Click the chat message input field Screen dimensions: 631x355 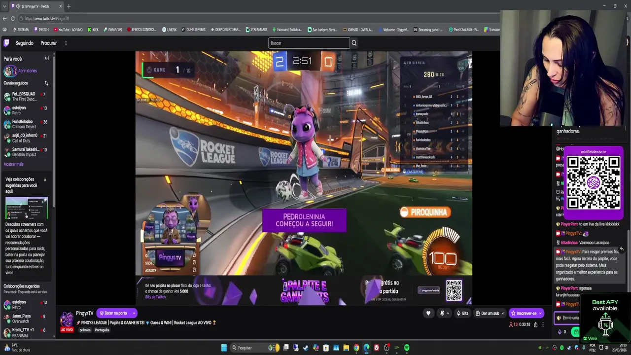(568, 318)
